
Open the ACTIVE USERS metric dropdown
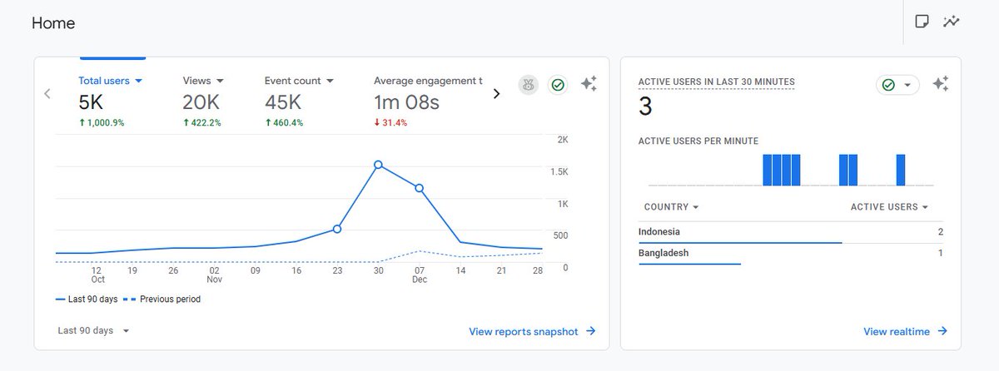pyautogui.click(x=889, y=207)
